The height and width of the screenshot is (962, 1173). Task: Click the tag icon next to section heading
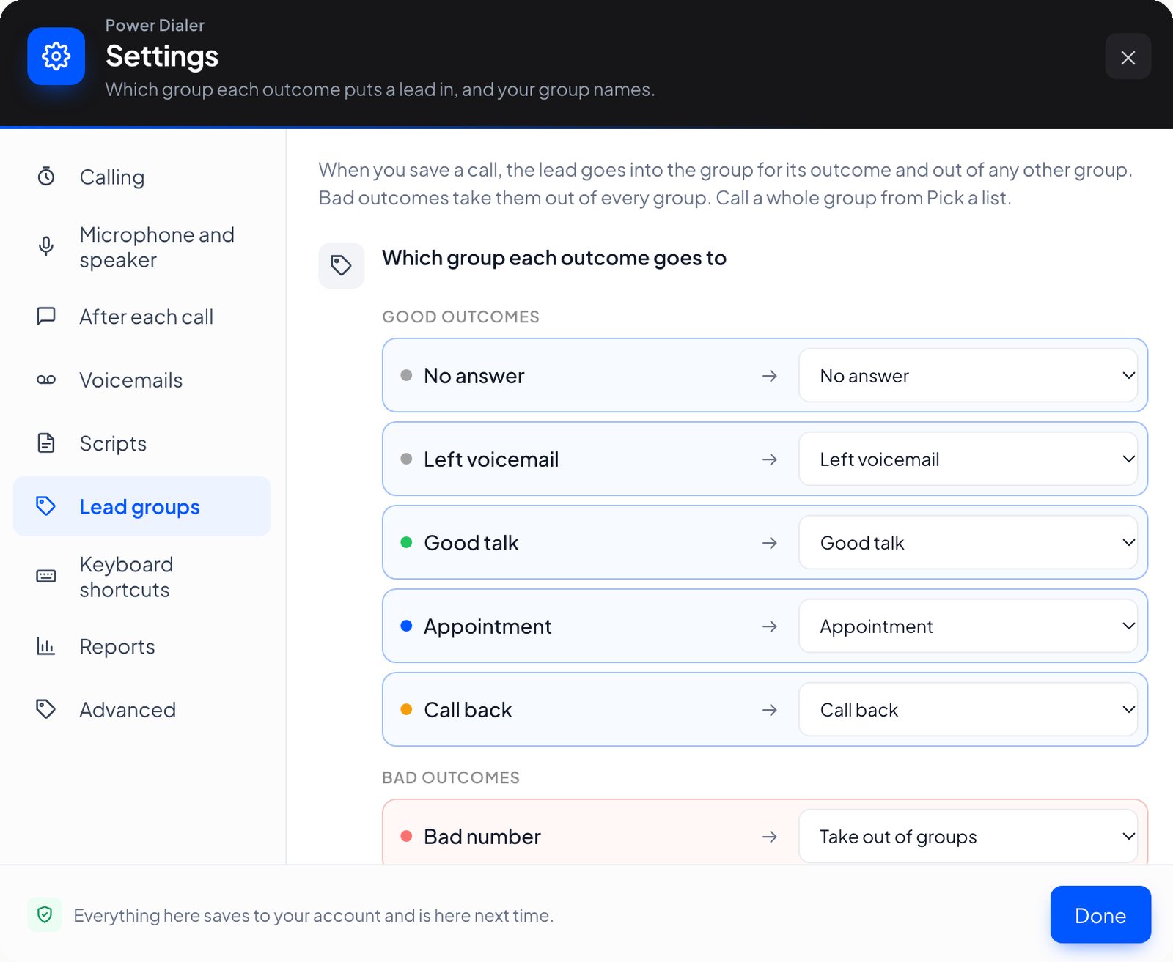coord(341,265)
